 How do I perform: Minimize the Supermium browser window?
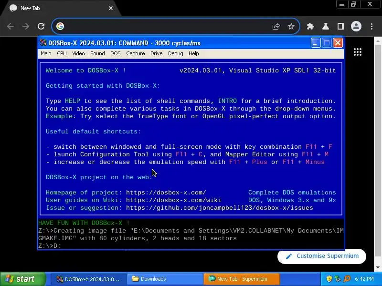click(x=342, y=4)
